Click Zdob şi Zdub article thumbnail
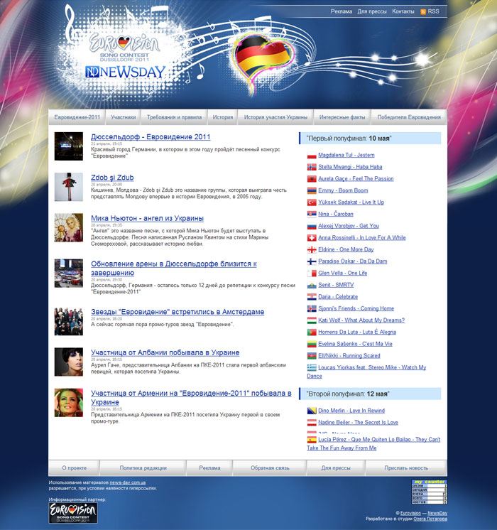This screenshot has height=530, width=497. 69,187
